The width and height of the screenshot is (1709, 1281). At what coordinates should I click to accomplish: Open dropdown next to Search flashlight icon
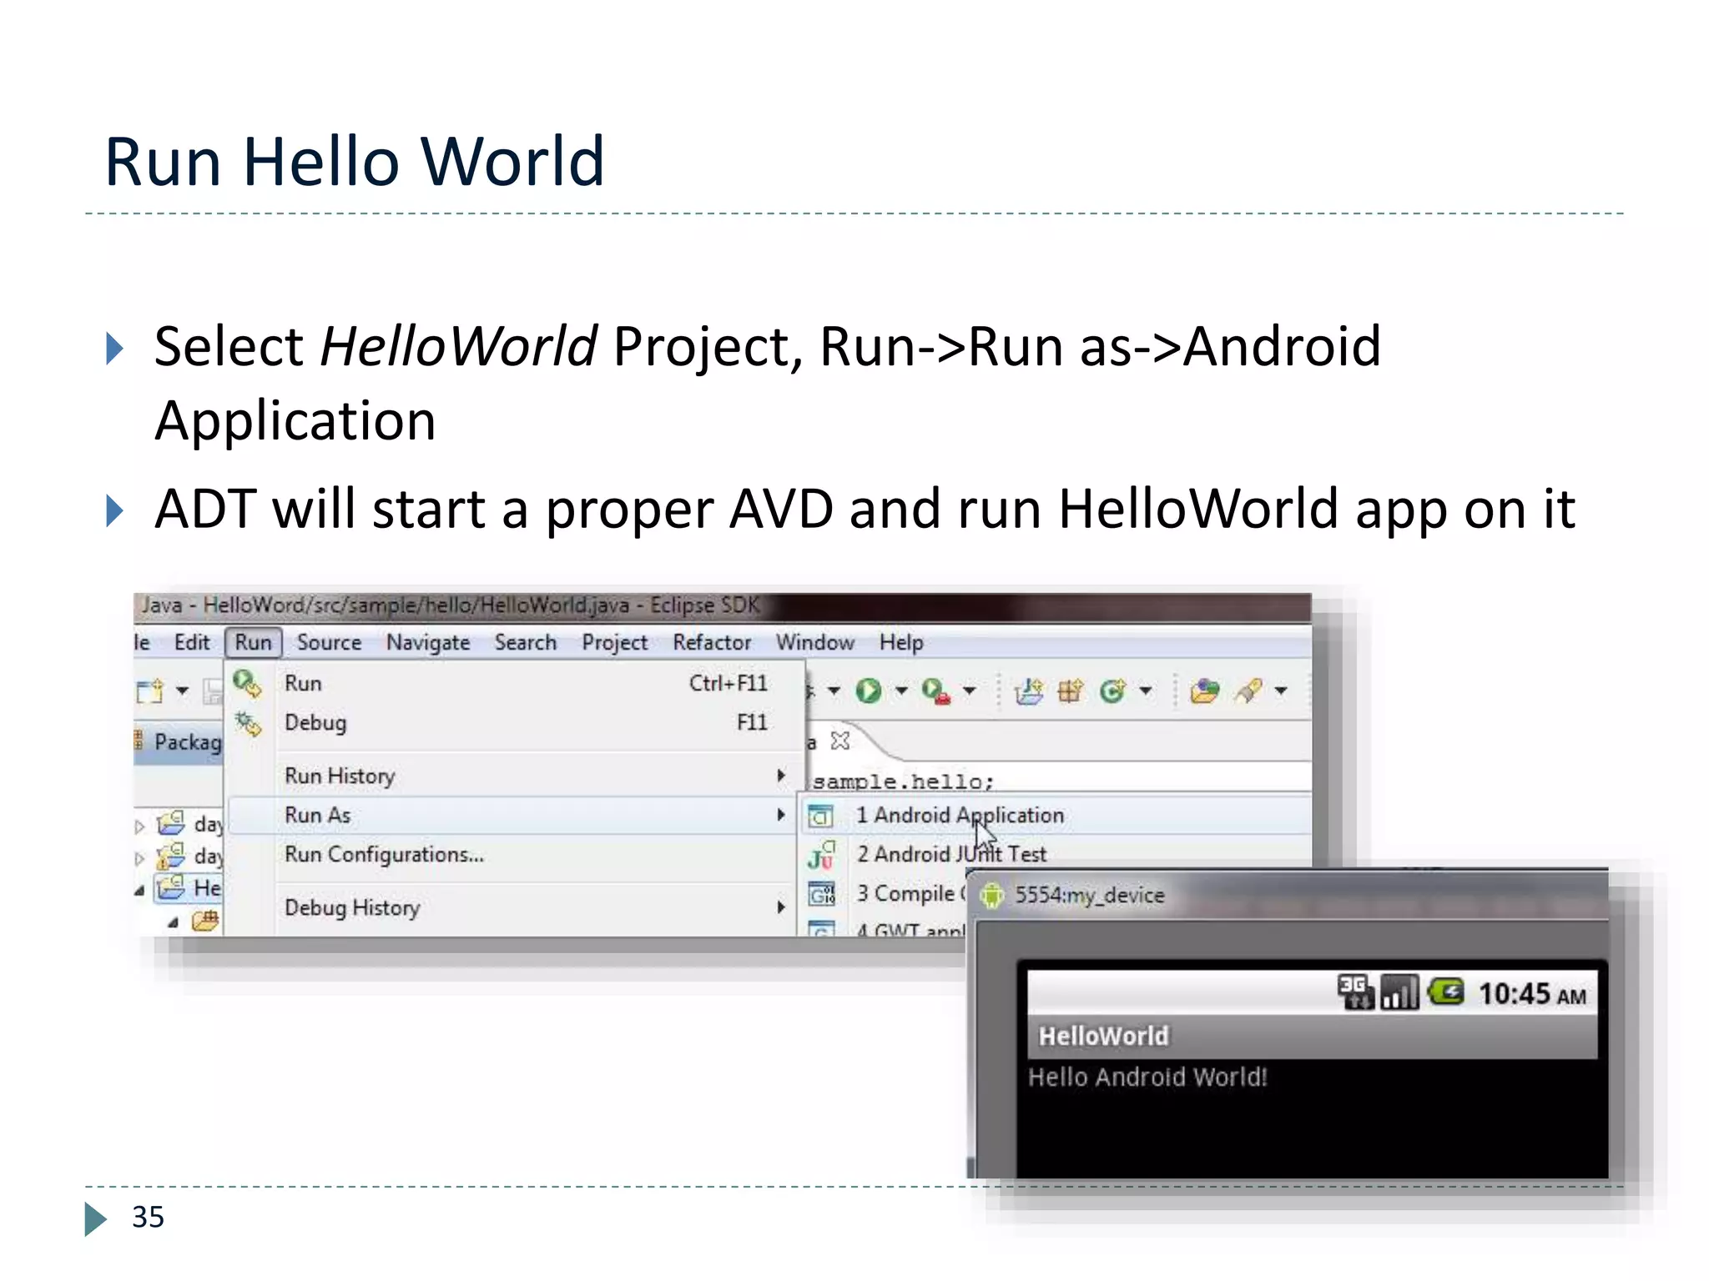[x=1281, y=691]
